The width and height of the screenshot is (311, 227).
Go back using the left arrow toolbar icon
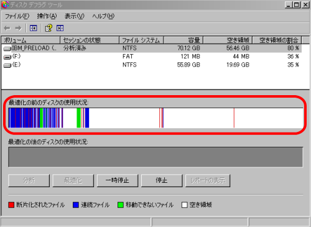[x=7, y=28]
